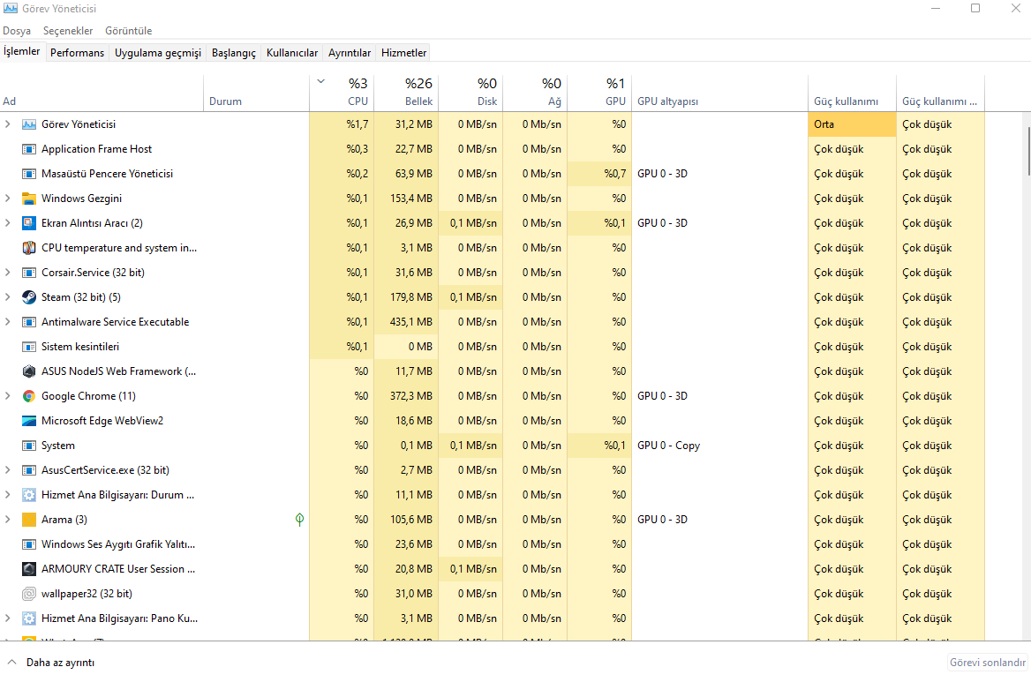Click the AsusCertService.exe icon
1031x682 pixels.
(29, 469)
